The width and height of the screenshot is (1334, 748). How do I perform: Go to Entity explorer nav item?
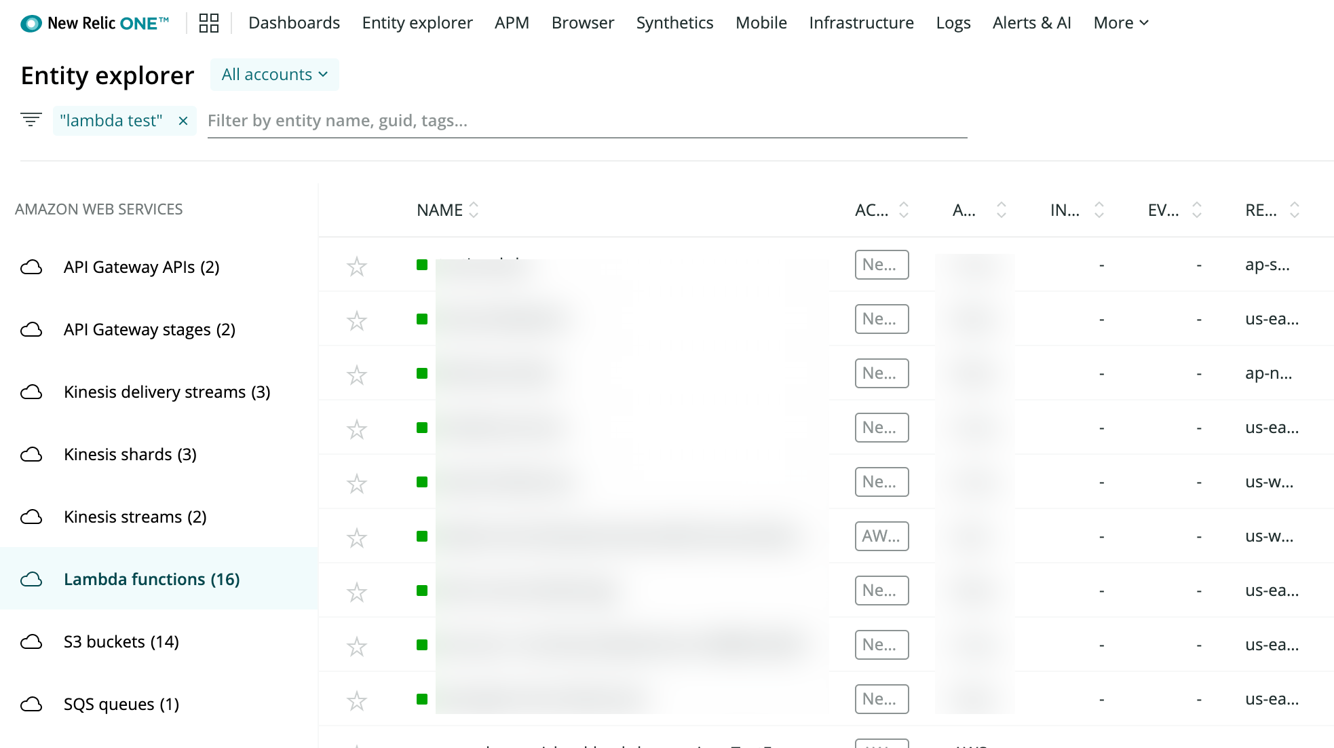click(417, 23)
